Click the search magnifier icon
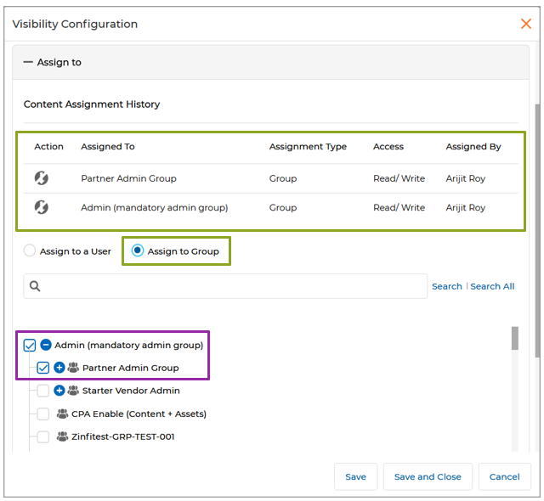Viewport: 544px width, 501px height. click(35, 287)
